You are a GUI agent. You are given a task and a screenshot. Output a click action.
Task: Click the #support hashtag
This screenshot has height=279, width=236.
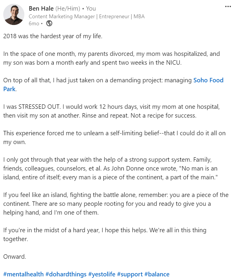pyautogui.click(x=129, y=274)
